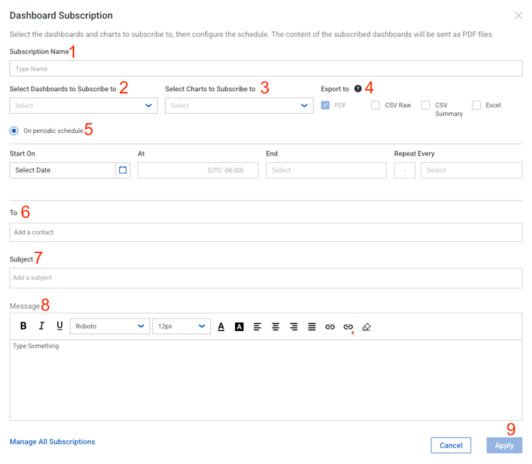Image resolution: width=532 pixels, height=464 pixels.
Task: Underline the message text
Action: click(x=60, y=326)
